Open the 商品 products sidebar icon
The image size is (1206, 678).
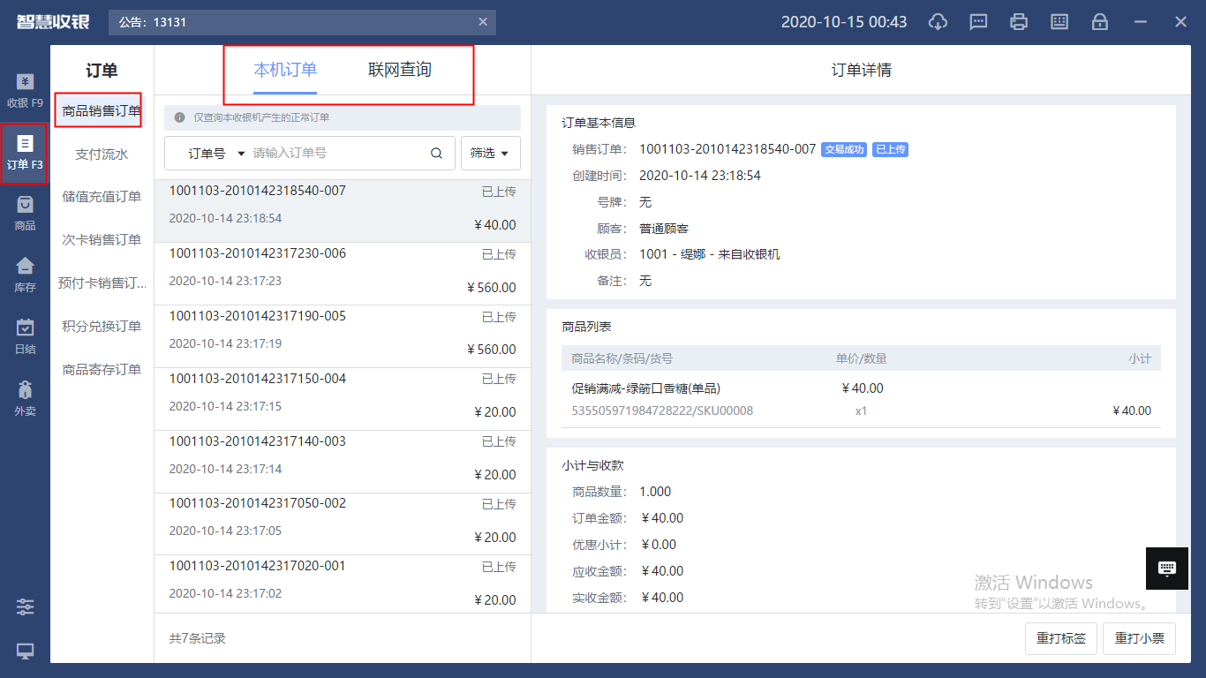25,214
